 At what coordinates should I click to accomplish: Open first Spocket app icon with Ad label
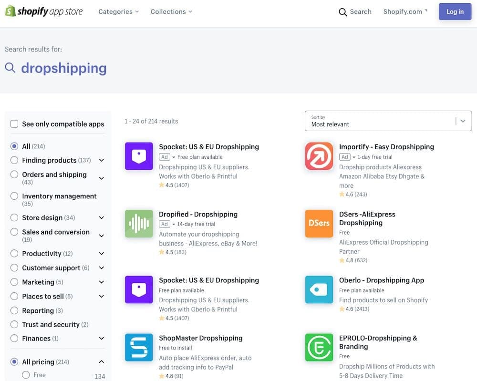click(x=139, y=156)
